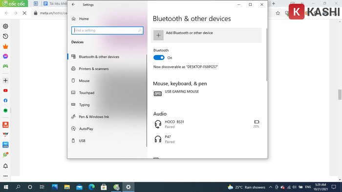Click the orange crown icon in browser sidebar
Screen dimensions: 342x192
[5, 46]
